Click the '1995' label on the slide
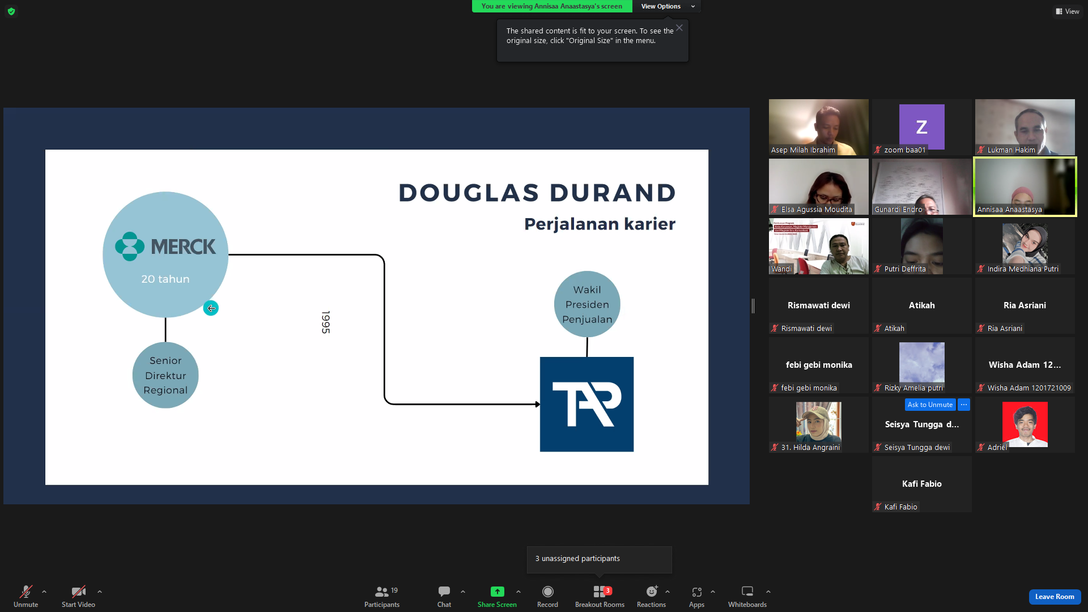Image resolution: width=1088 pixels, height=612 pixels. click(326, 322)
